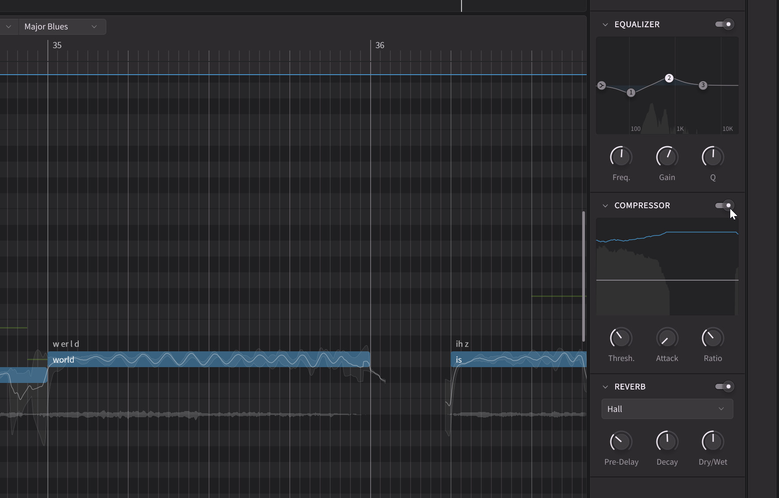779x498 pixels.
Task: Toggle the Compressor effect switch
Action: coord(724,206)
